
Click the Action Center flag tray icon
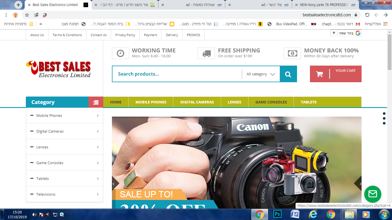[x=41, y=214]
